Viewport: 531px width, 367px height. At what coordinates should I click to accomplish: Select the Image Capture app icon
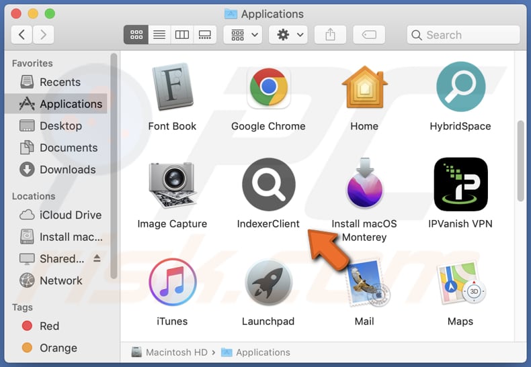click(172, 185)
